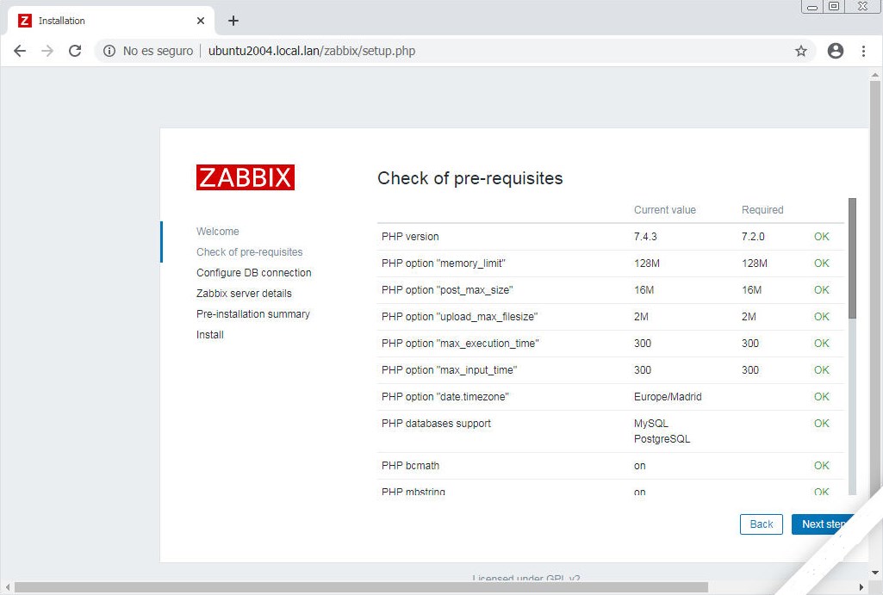Select 'Pre-installation summary' sidebar step
This screenshot has width=883, height=595.
point(253,314)
